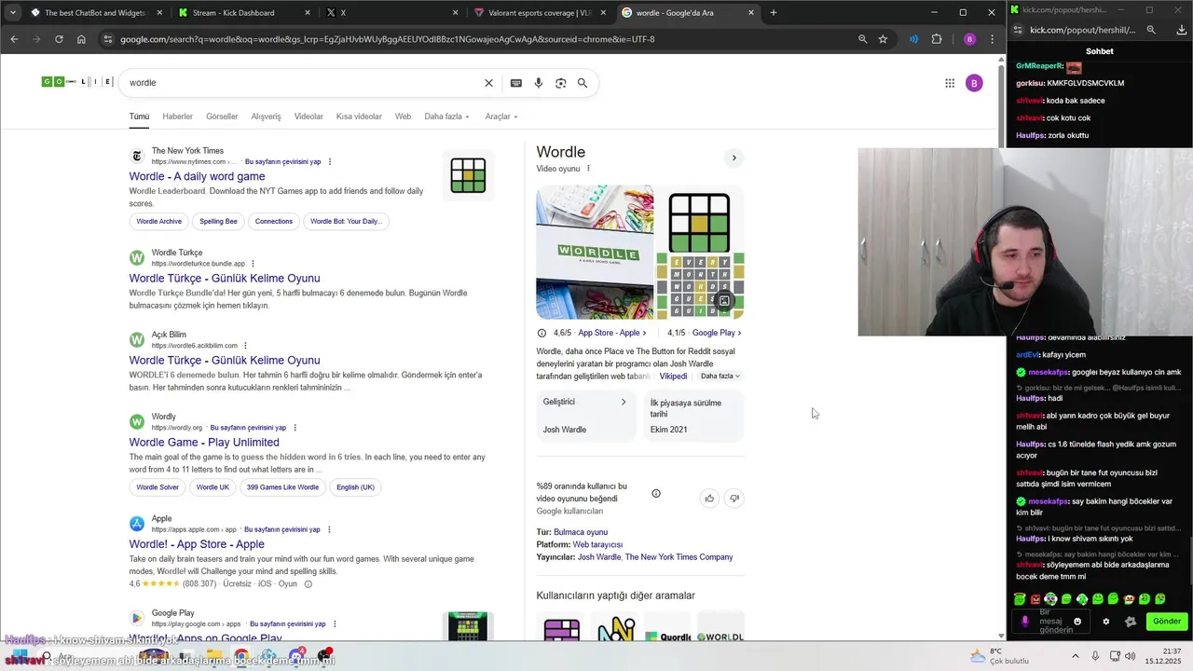Image resolution: width=1193 pixels, height=671 pixels.
Task: Click the Chrome address bar URL
Action: tap(387, 39)
